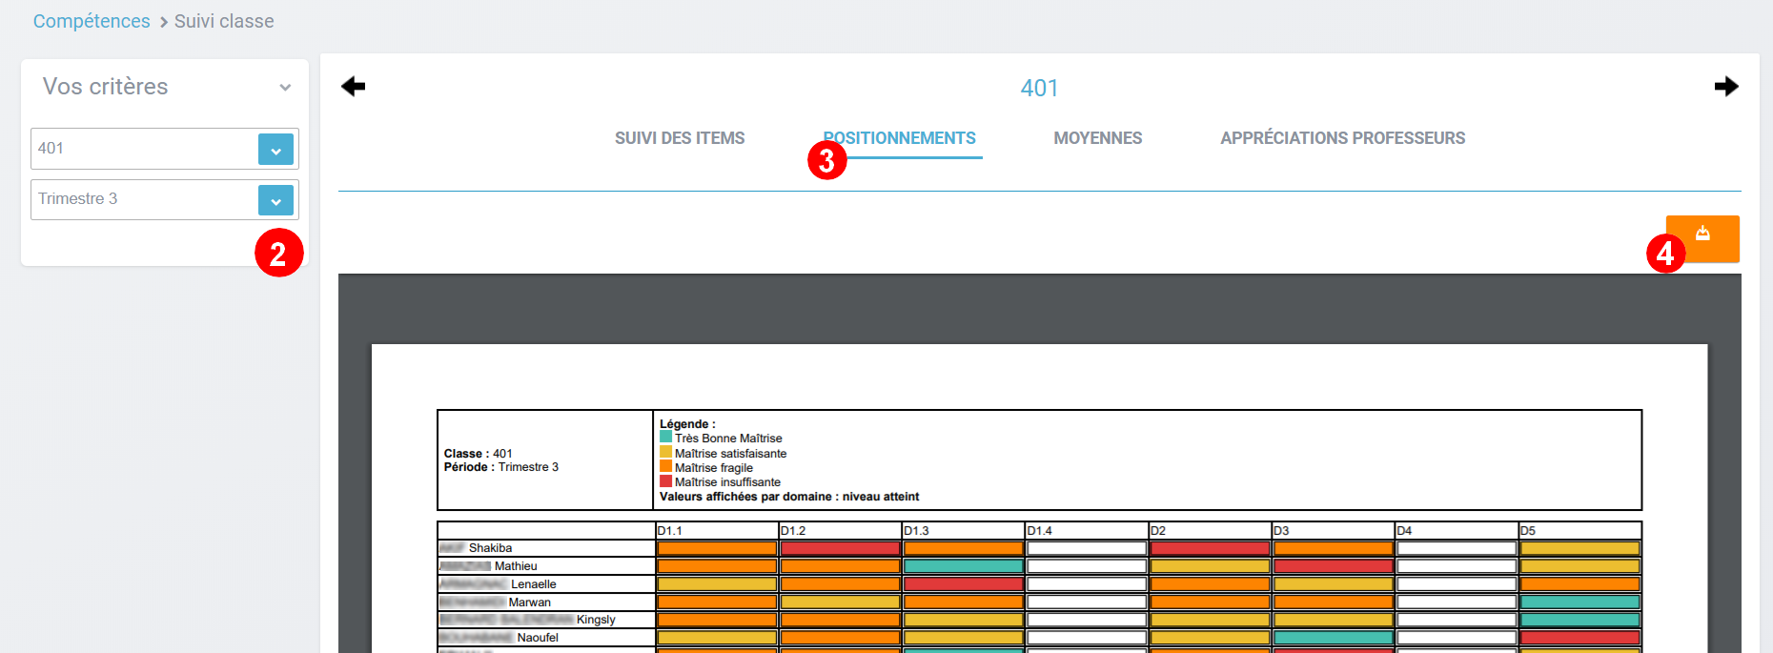Image resolution: width=1773 pixels, height=653 pixels.
Task: Click Mathieu's teal D1.3 cell
Action: (963, 566)
